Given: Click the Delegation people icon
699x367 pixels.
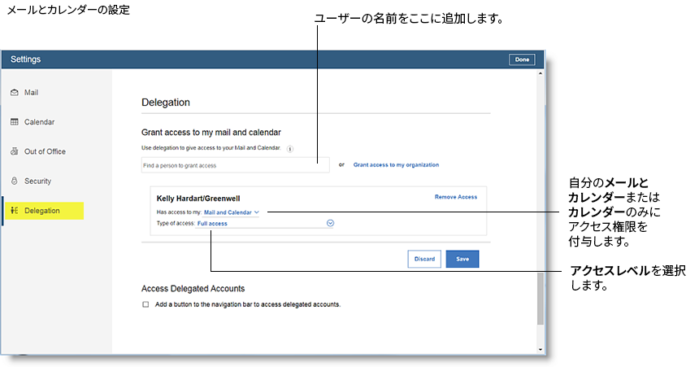Looking at the screenshot, I should click(15, 210).
